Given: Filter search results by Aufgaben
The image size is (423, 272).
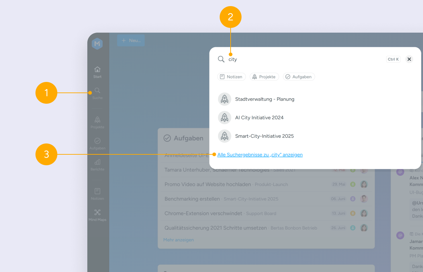Looking at the screenshot, I should [299, 77].
